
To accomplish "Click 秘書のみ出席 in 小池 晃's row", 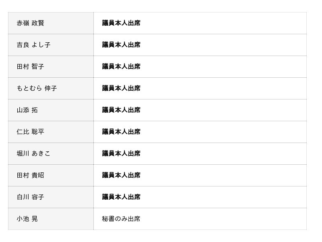I will (x=121, y=219).
